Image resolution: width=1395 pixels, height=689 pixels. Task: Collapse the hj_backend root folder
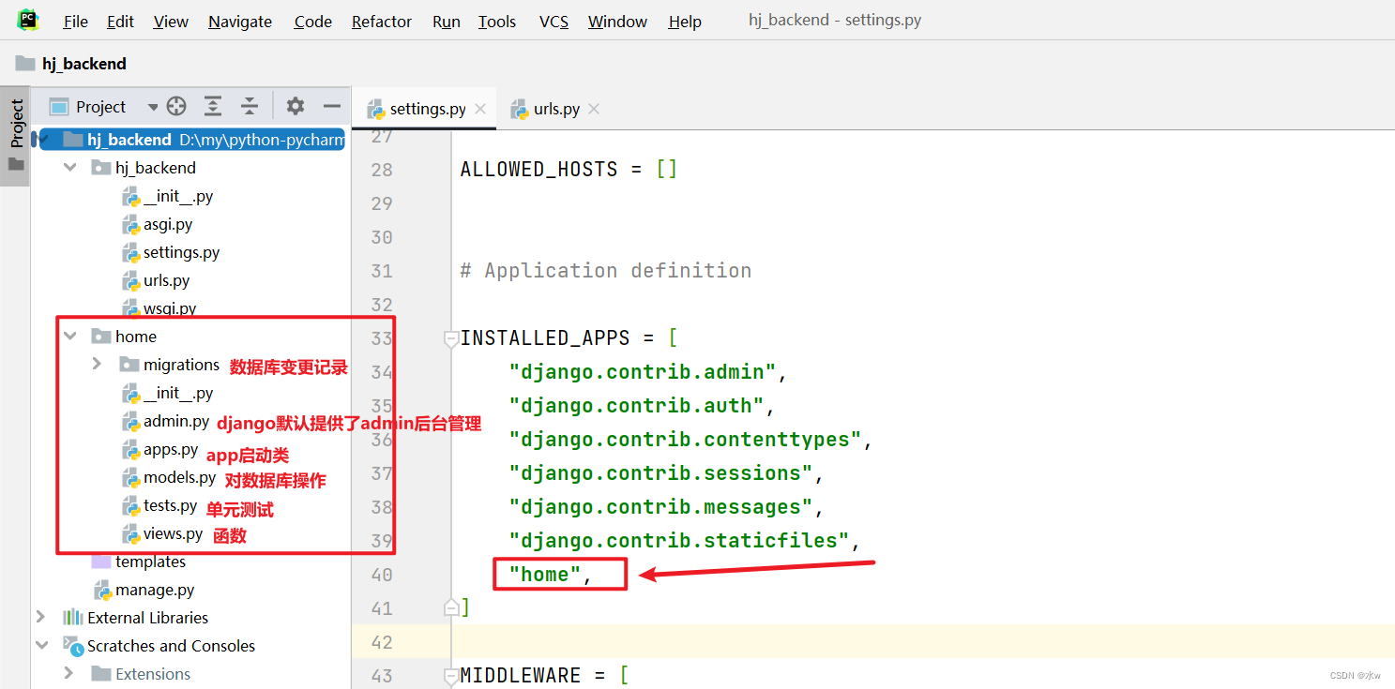[44, 140]
